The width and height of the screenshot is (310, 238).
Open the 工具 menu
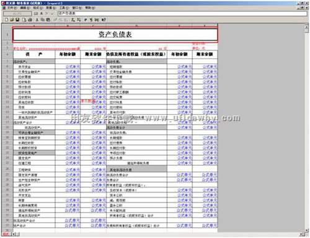point(64,7)
